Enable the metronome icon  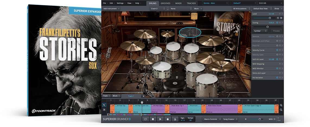pyautogui.click(x=175, y=119)
